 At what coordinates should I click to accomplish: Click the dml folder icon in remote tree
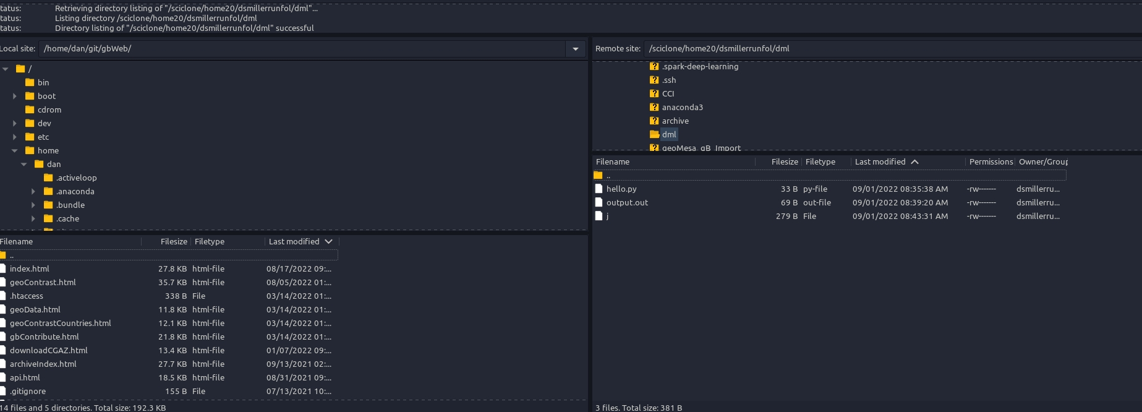click(x=654, y=134)
